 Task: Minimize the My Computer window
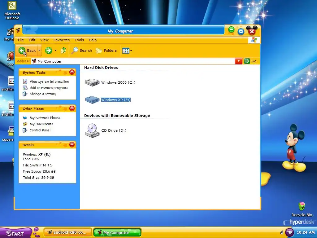(x=231, y=30)
